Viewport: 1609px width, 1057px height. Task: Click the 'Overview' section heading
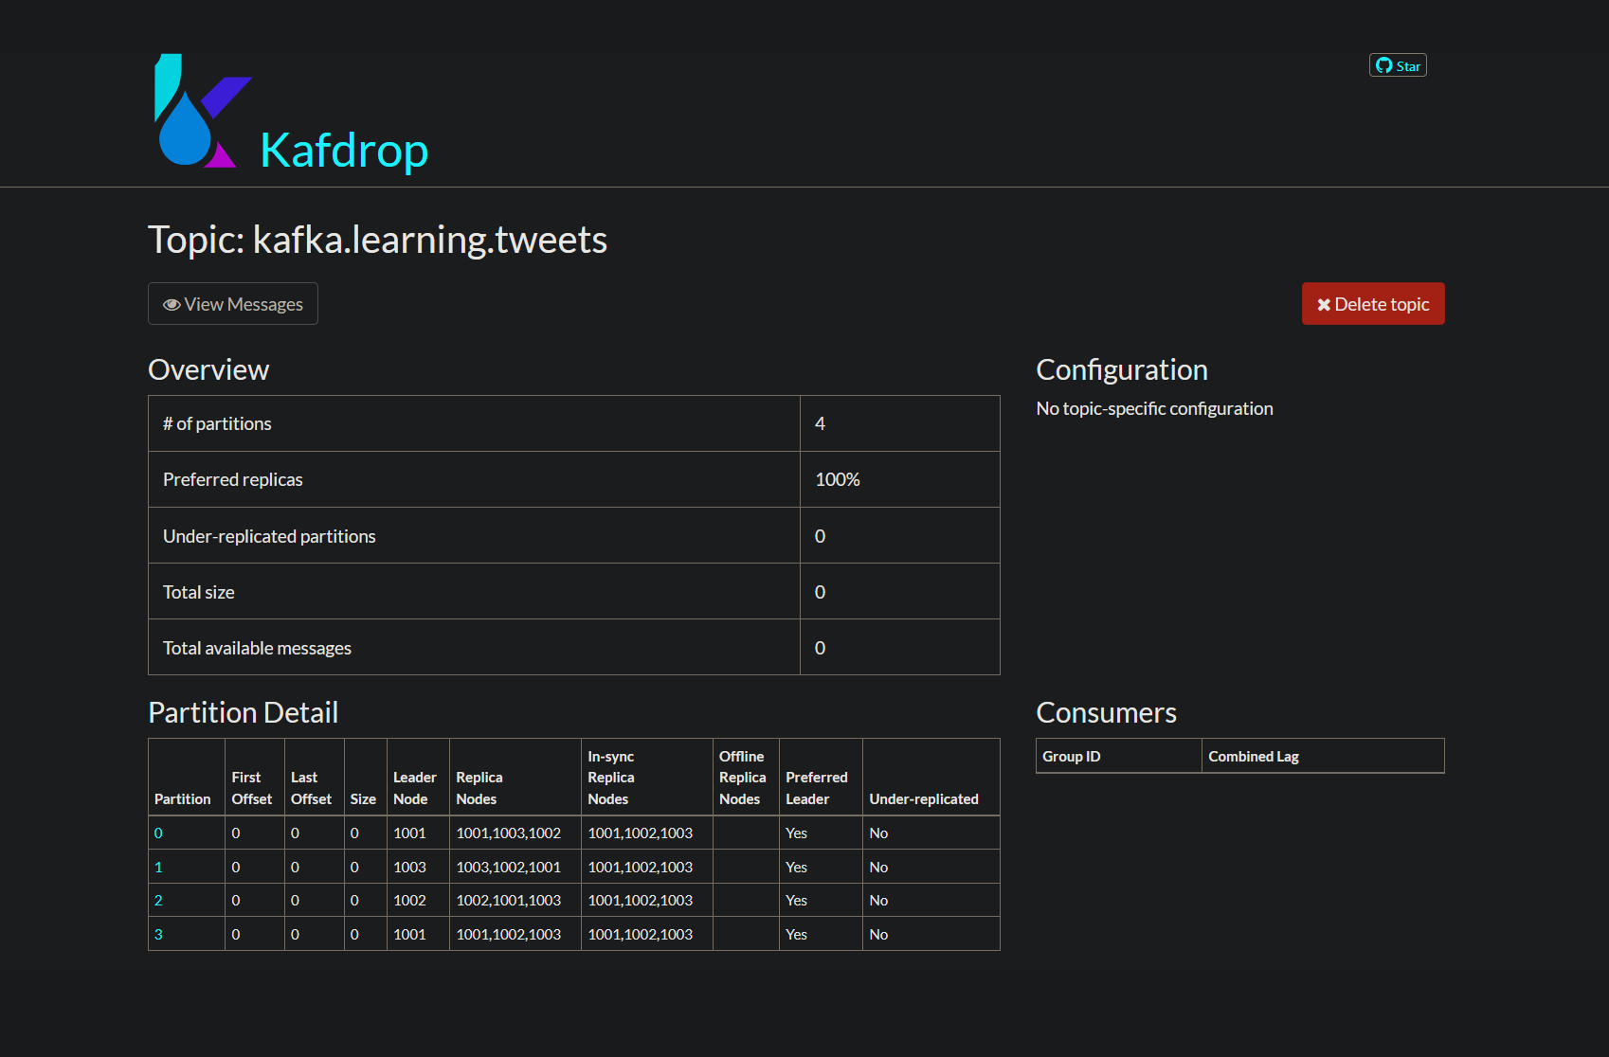click(208, 369)
